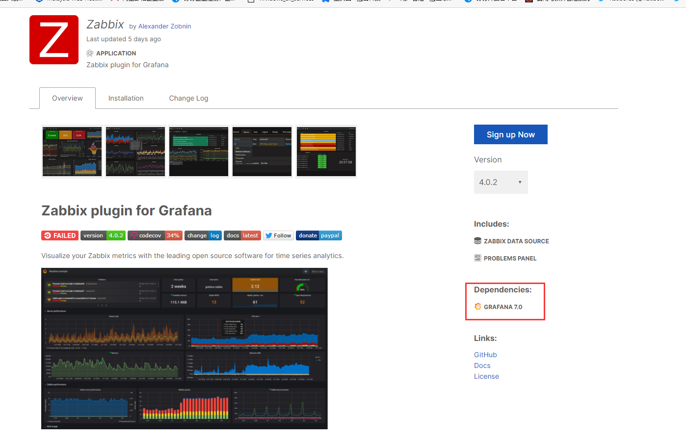This screenshot has width=686, height=443.
Task: Switch to the Change Log tab
Action: click(188, 98)
